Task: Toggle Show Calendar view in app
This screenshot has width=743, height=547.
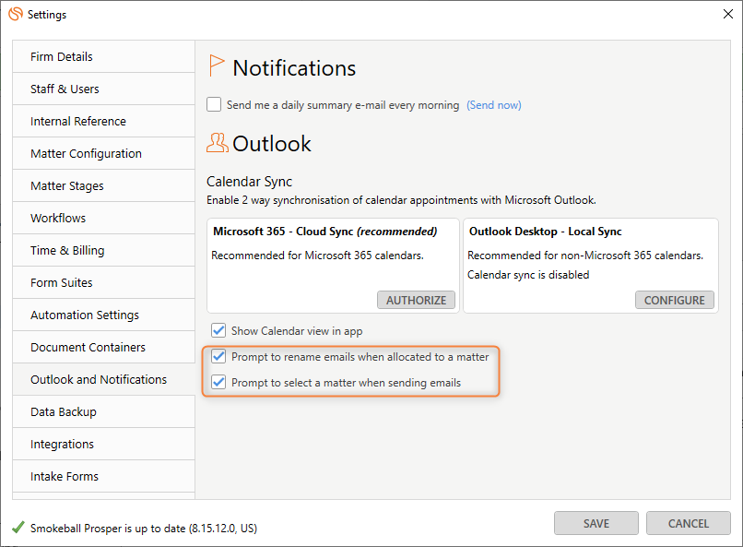Action: pos(218,330)
